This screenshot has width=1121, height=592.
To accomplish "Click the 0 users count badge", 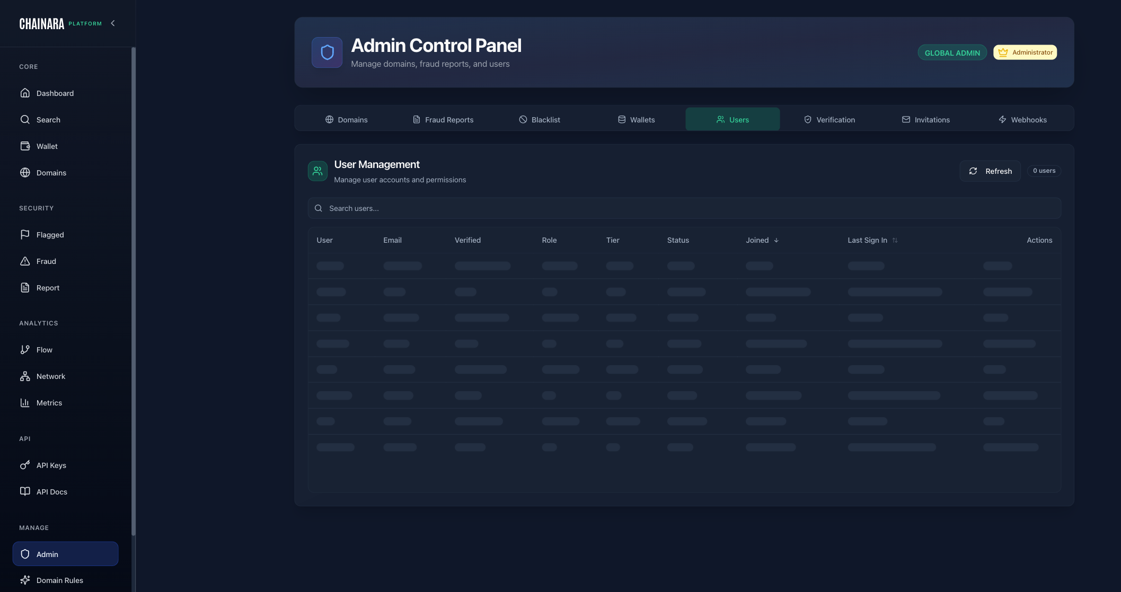I will (1044, 171).
